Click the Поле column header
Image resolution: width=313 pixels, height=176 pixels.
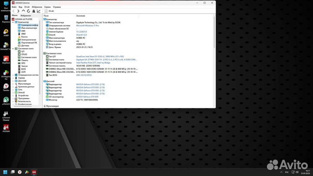coord(47,15)
